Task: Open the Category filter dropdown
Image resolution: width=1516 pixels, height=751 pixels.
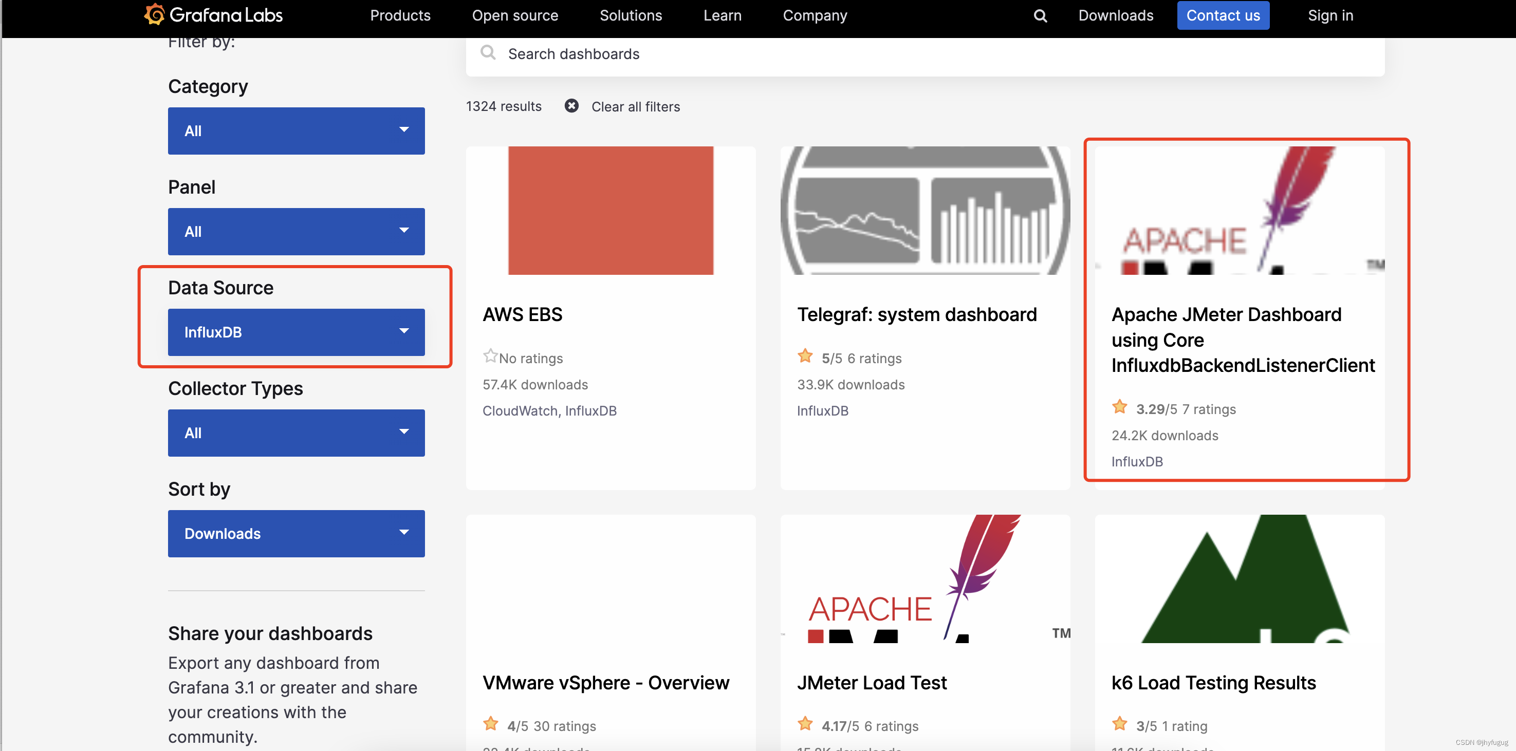Action: [296, 130]
